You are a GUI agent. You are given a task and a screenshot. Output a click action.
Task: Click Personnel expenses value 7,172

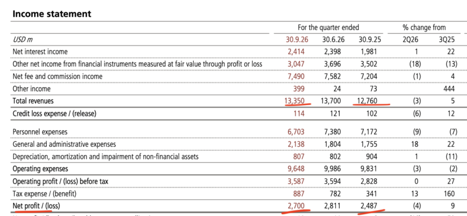pyautogui.click(x=368, y=132)
